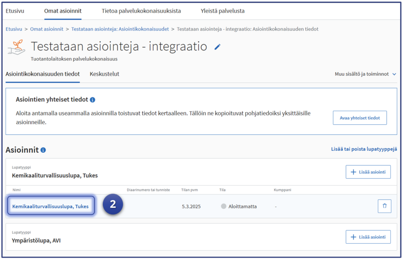402x259 pixels.
Task: Click Lisää asiointi for Ympäristölupa, AVI
Action: point(368,237)
